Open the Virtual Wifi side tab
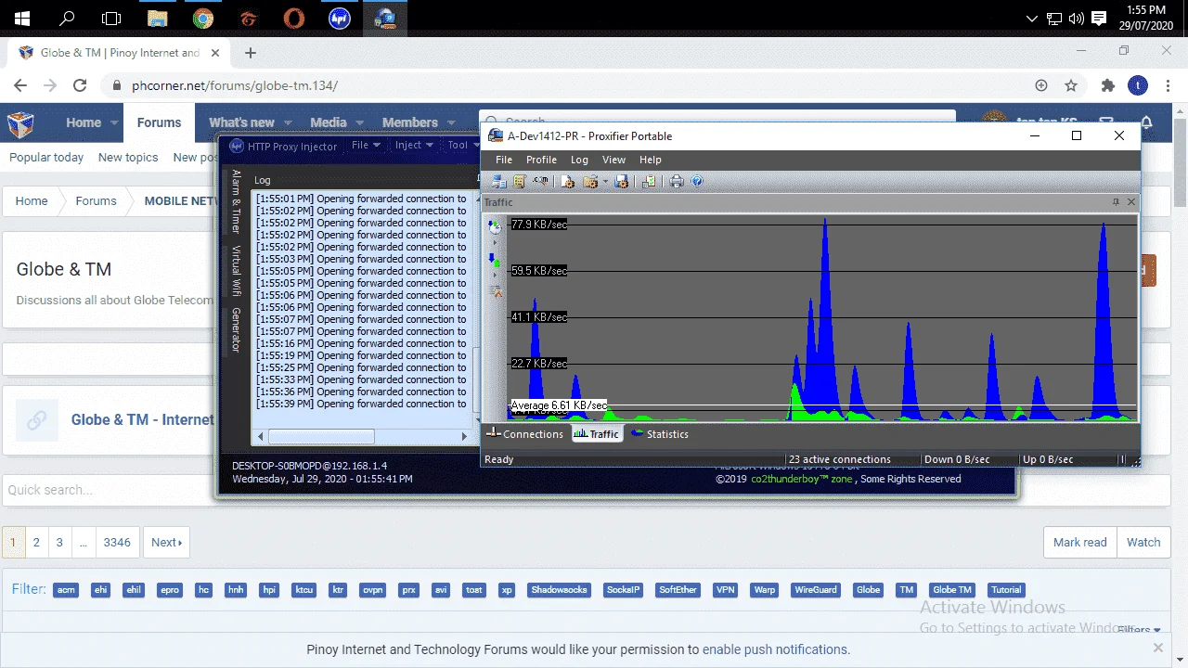 pyautogui.click(x=237, y=271)
